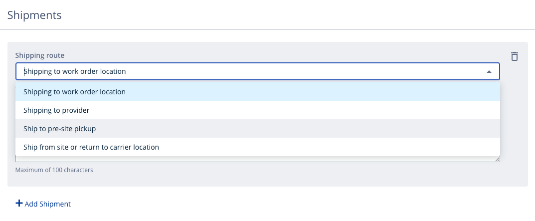Image resolution: width=535 pixels, height=221 pixels.
Task: Select "Ship from site or return to carrier location"
Action: pyautogui.click(x=91, y=147)
